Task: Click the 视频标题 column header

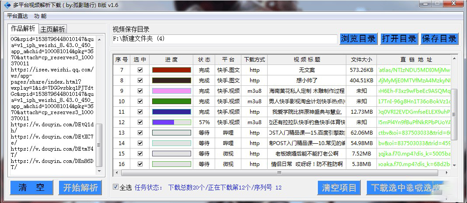Action: pos(307,60)
